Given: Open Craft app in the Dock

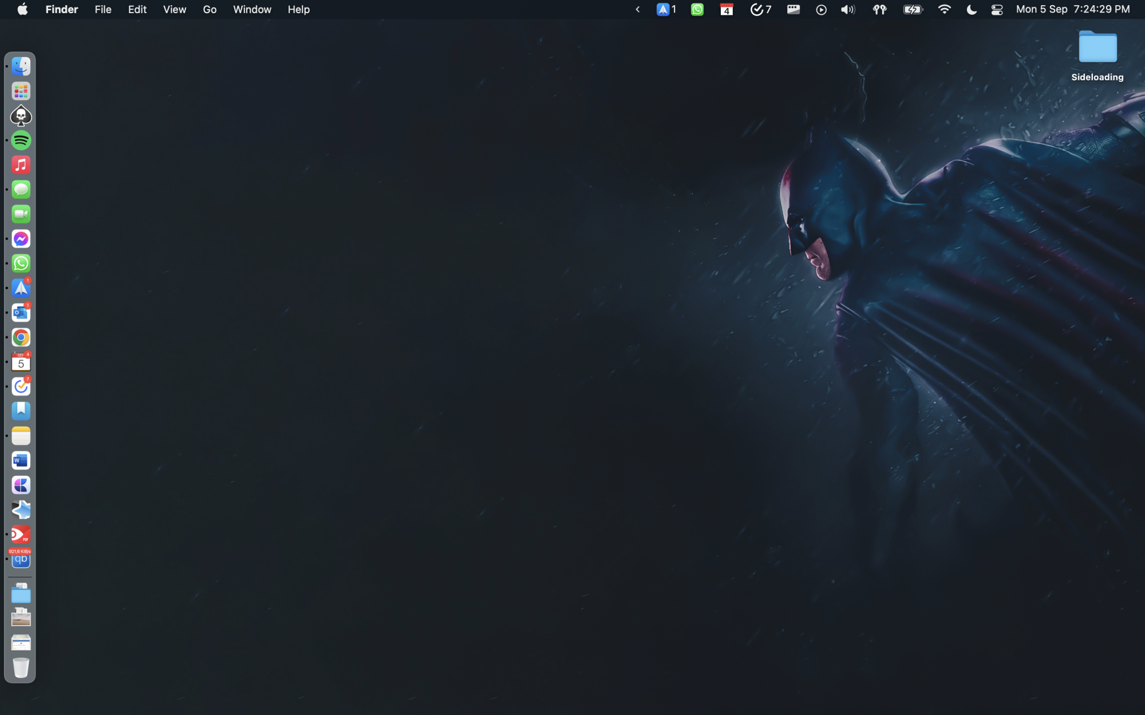Looking at the screenshot, I should [x=21, y=485].
